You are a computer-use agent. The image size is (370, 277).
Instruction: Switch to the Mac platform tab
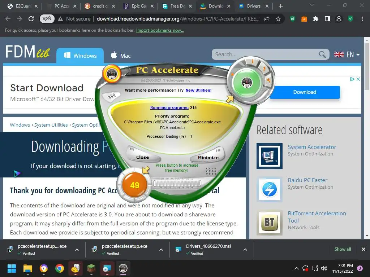[x=121, y=56]
